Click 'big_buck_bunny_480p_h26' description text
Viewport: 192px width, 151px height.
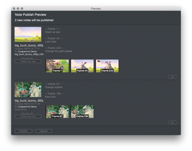pyautogui.click(x=29, y=54)
